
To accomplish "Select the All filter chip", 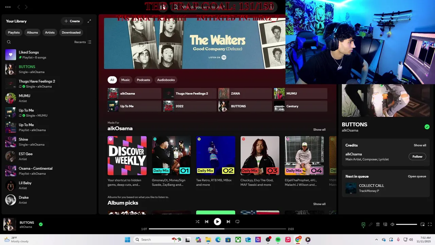I will (112, 80).
